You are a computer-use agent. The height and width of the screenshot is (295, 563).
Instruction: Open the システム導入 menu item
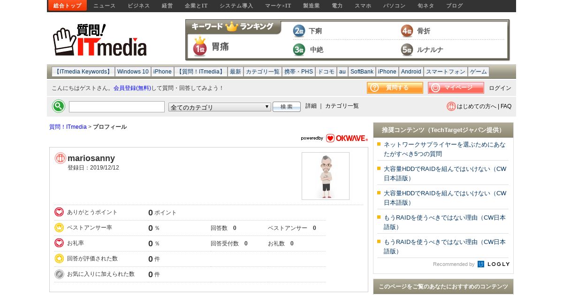pos(236,6)
